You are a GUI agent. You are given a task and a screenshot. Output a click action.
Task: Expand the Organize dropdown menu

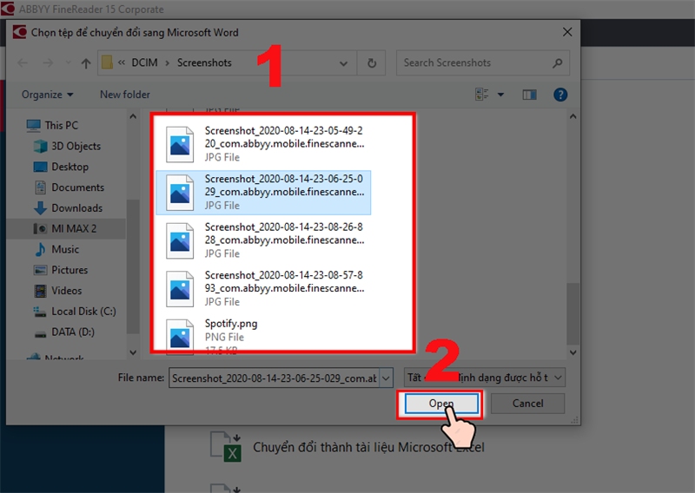click(48, 95)
